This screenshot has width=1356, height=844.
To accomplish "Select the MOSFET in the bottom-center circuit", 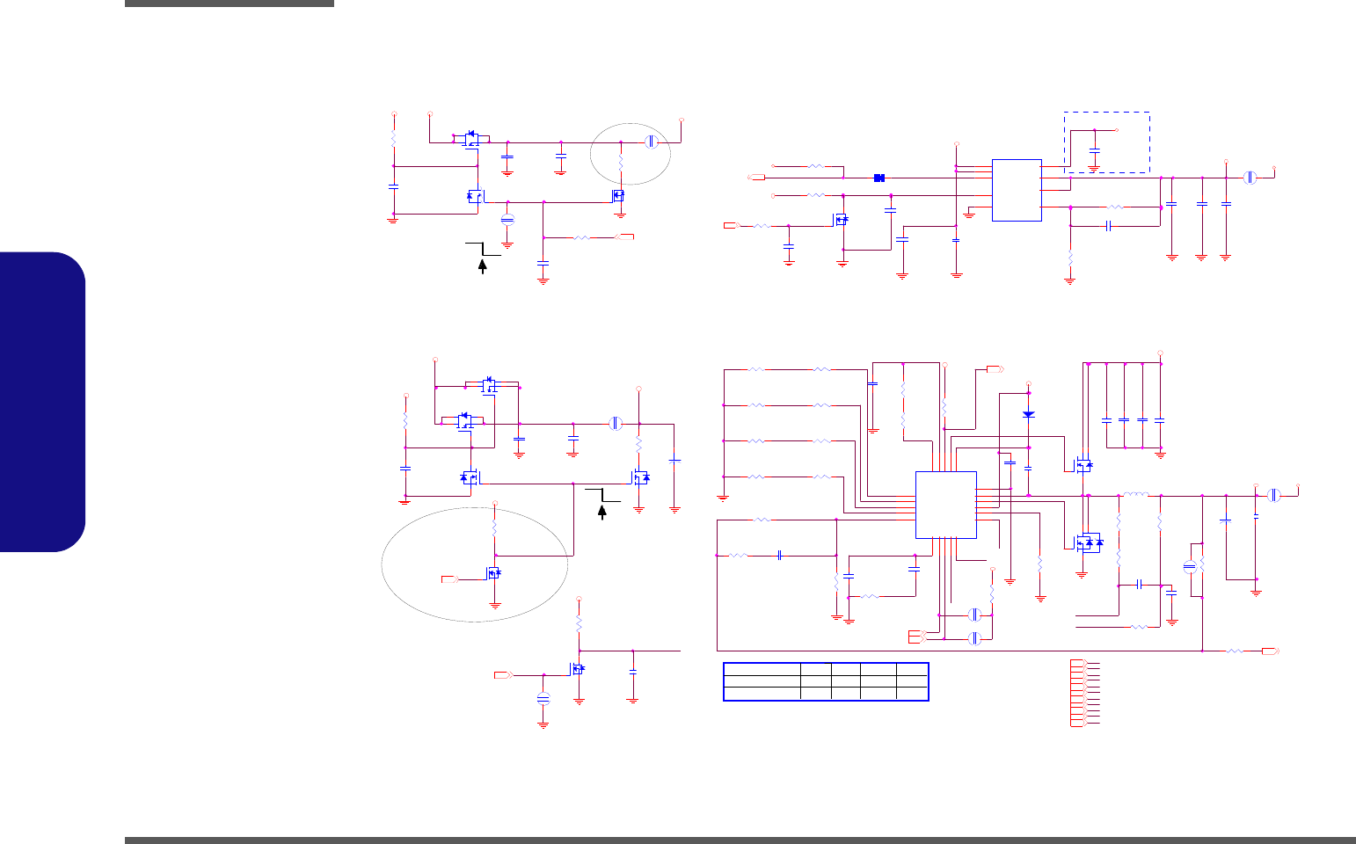I will 577,669.
